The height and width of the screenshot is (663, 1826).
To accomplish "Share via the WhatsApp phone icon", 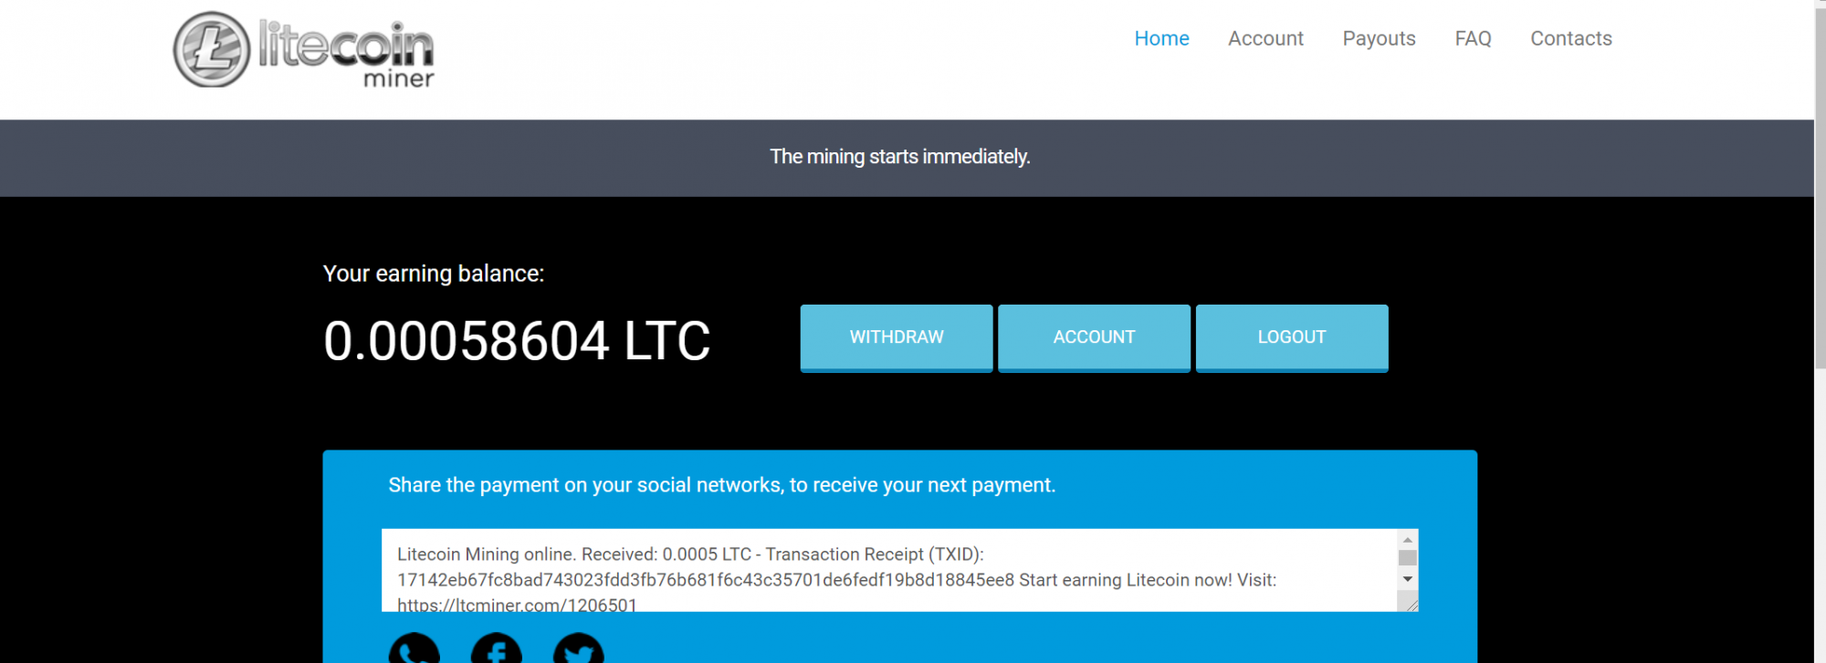I will point(415,648).
